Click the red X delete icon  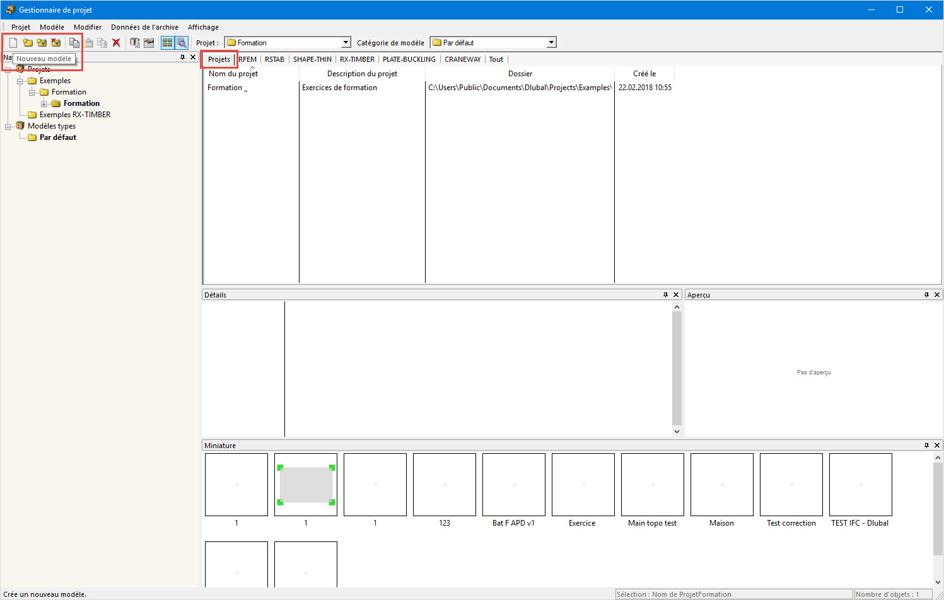point(116,43)
